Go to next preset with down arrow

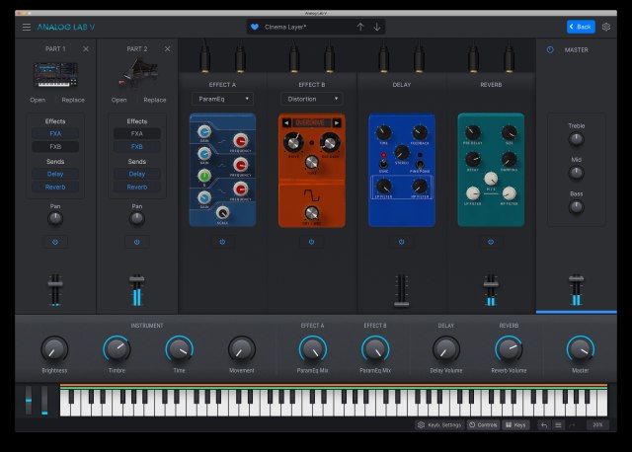pos(377,27)
